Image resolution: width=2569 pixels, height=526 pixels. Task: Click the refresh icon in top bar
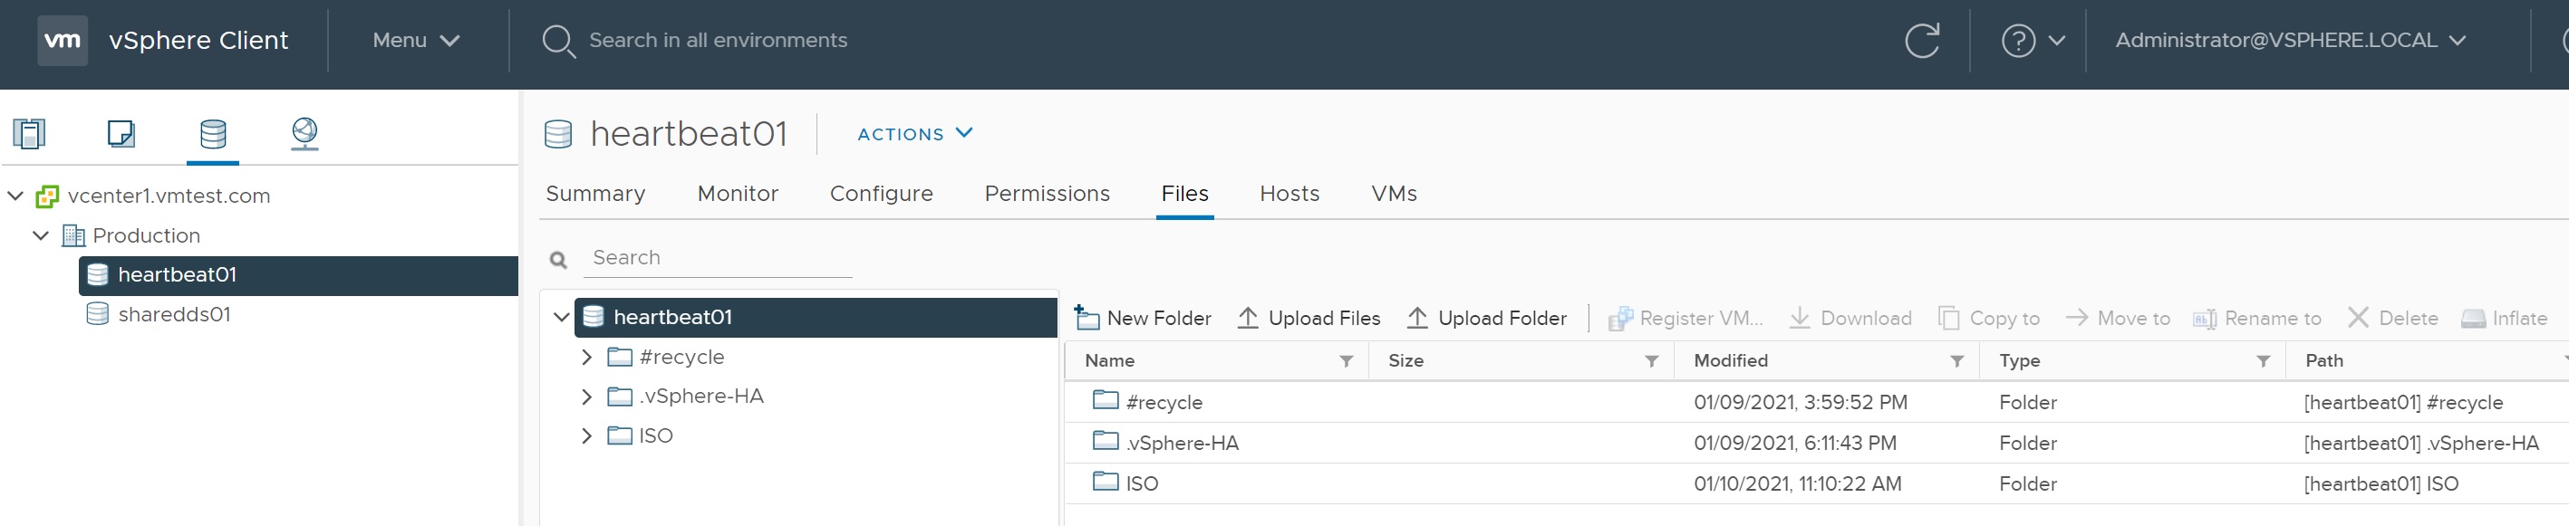click(x=1921, y=41)
